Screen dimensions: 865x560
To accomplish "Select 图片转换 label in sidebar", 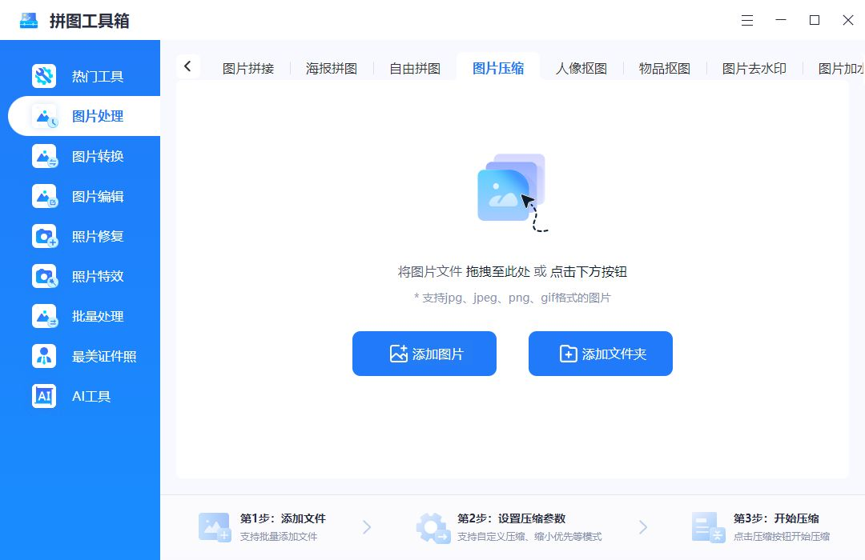I will [x=98, y=157].
